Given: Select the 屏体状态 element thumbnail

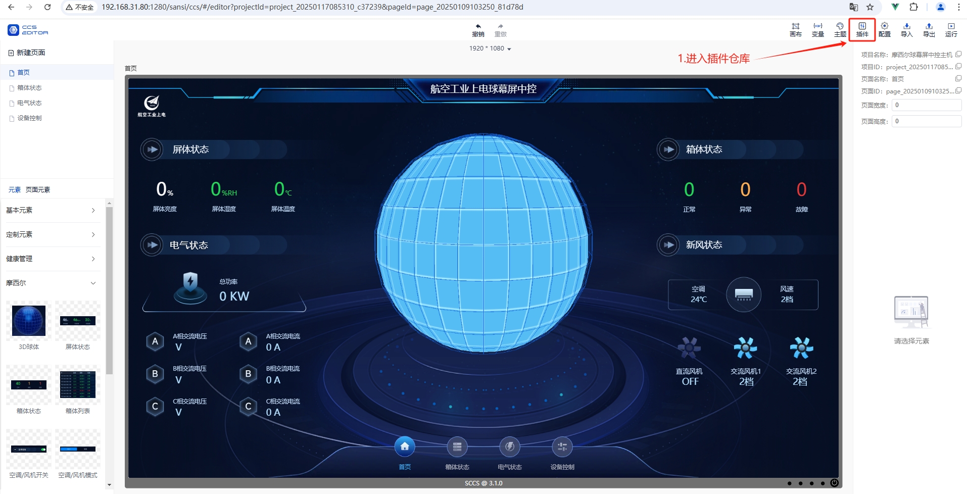Looking at the screenshot, I should click(78, 321).
